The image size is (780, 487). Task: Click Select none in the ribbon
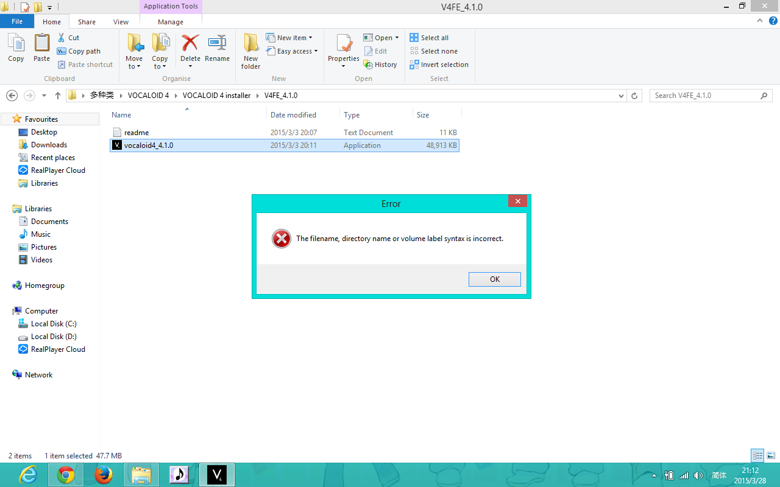coord(434,51)
